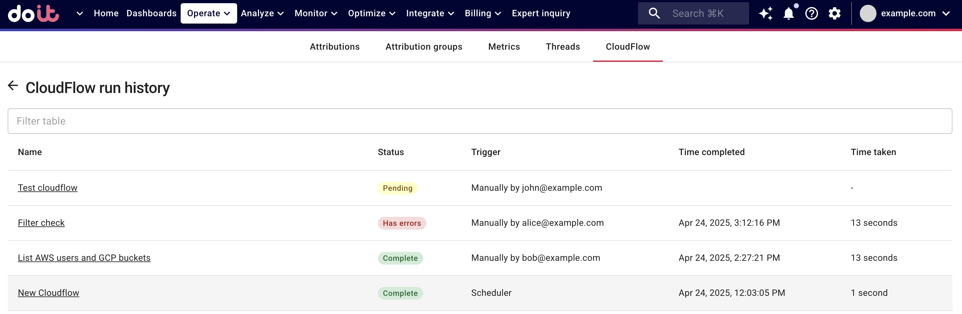The image size is (962, 314).
Task: Open the settings gear
Action: 834,13
